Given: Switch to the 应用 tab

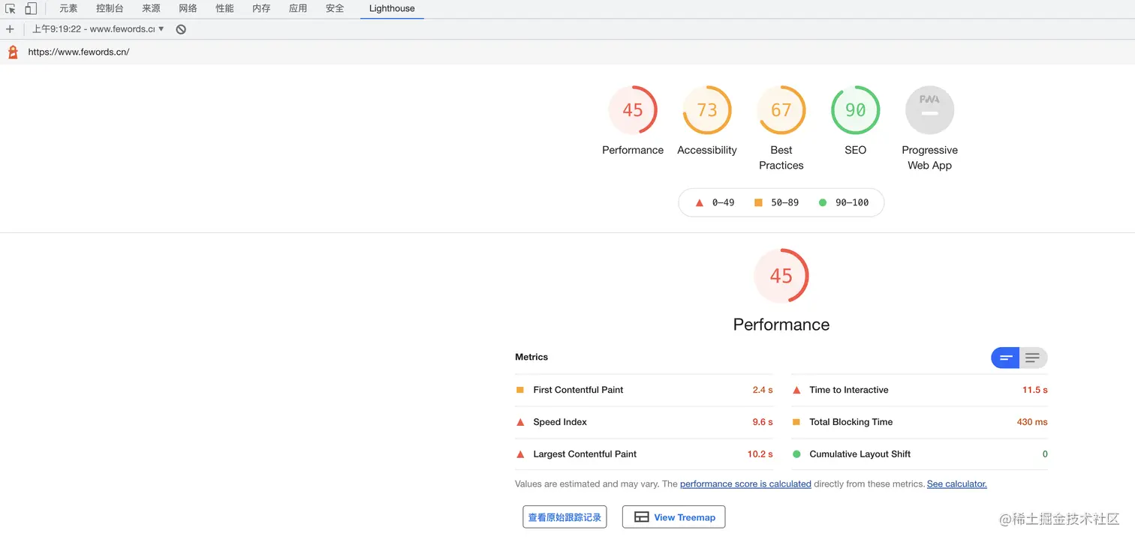Looking at the screenshot, I should pyautogui.click(x=298, y=8).
